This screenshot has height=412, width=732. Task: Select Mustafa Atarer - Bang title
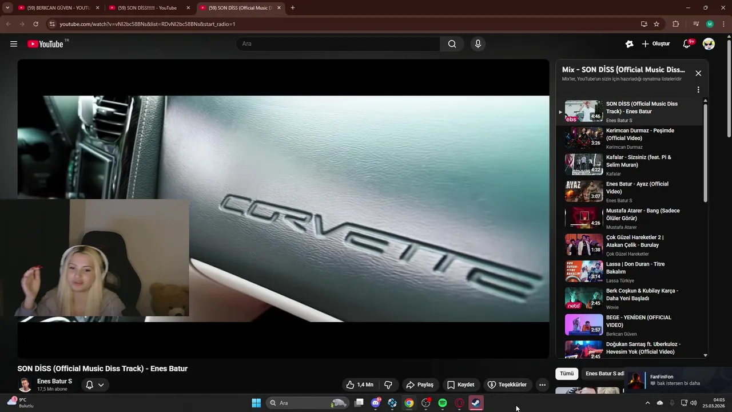[643, 215]
